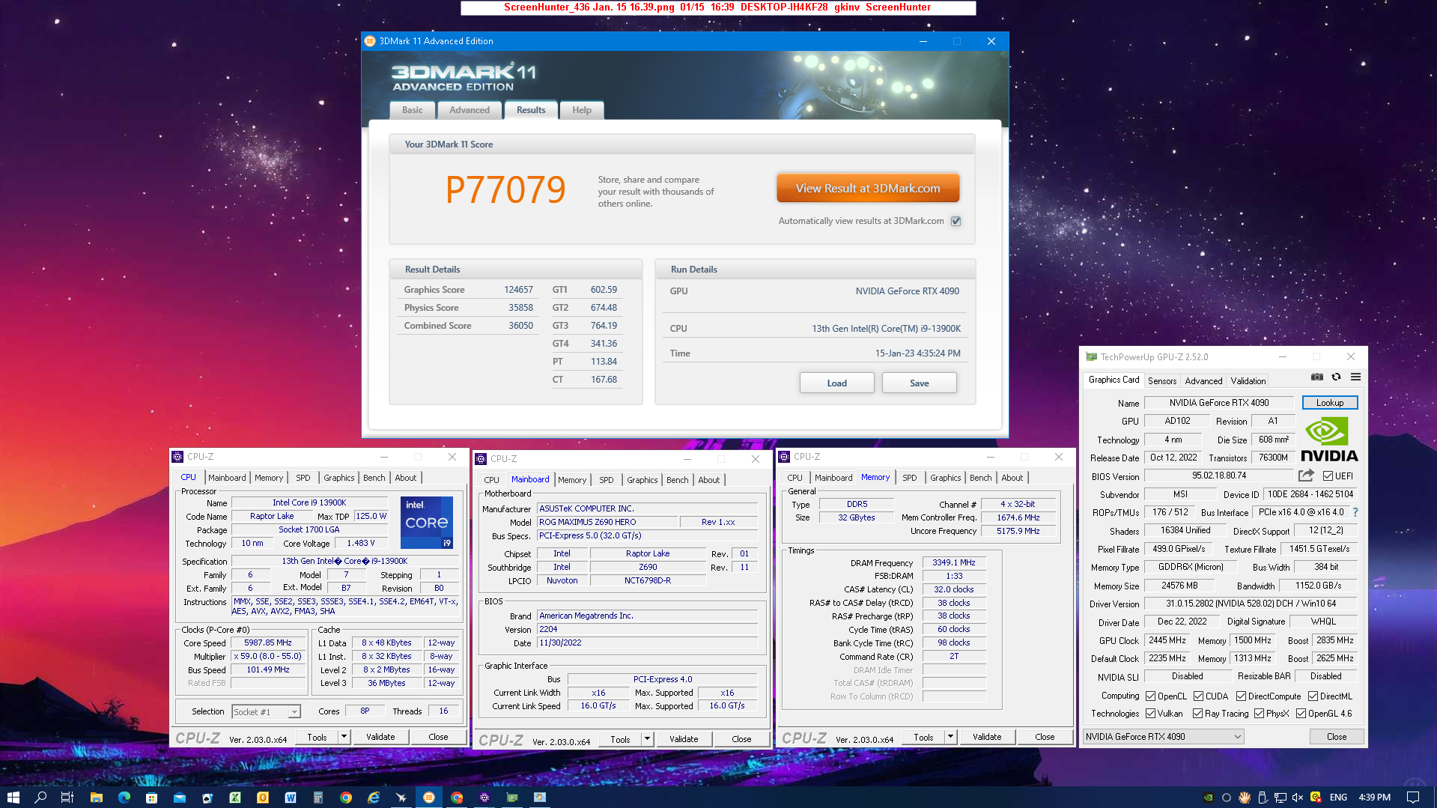Click the Lookup button in GPU-Z

(x=1330, y=403)
